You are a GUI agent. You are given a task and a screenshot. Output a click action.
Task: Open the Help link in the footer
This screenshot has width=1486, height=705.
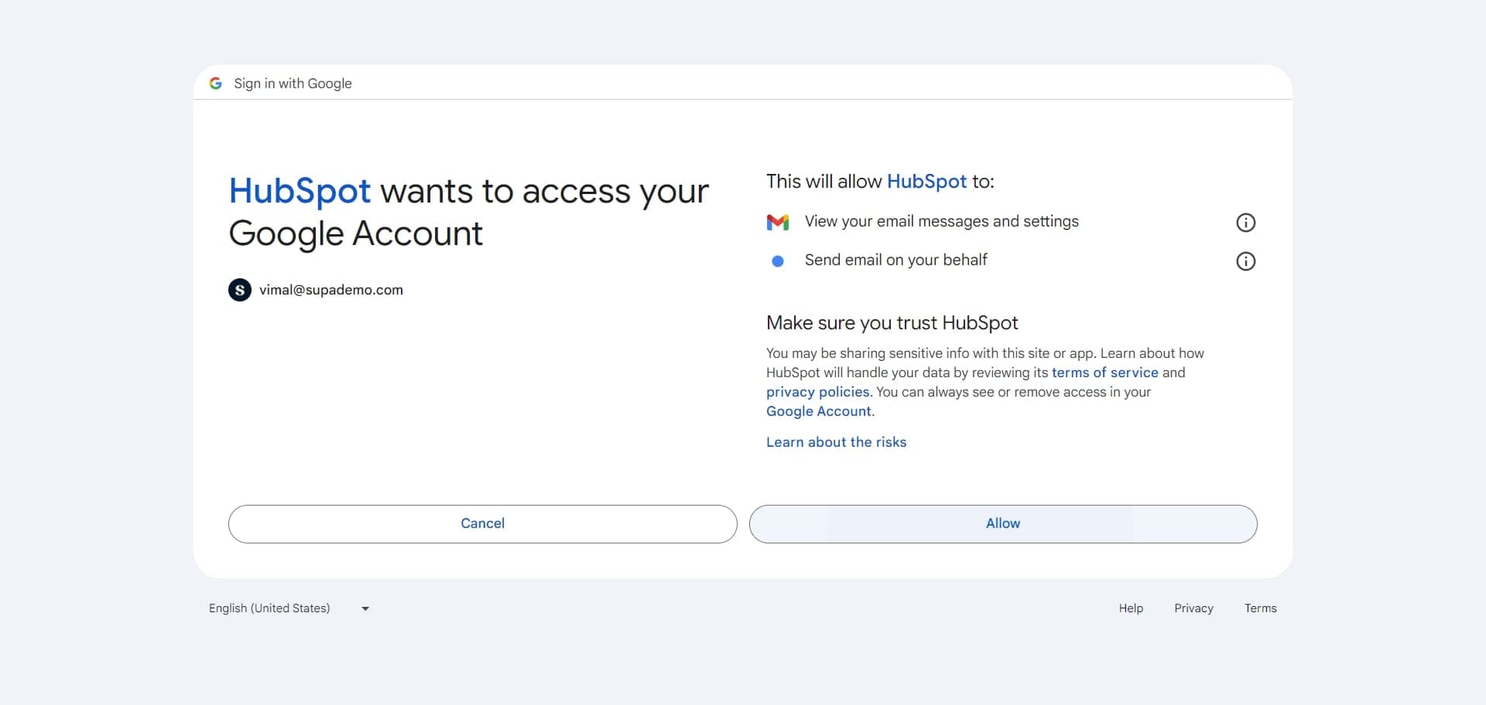(1130, 608)
